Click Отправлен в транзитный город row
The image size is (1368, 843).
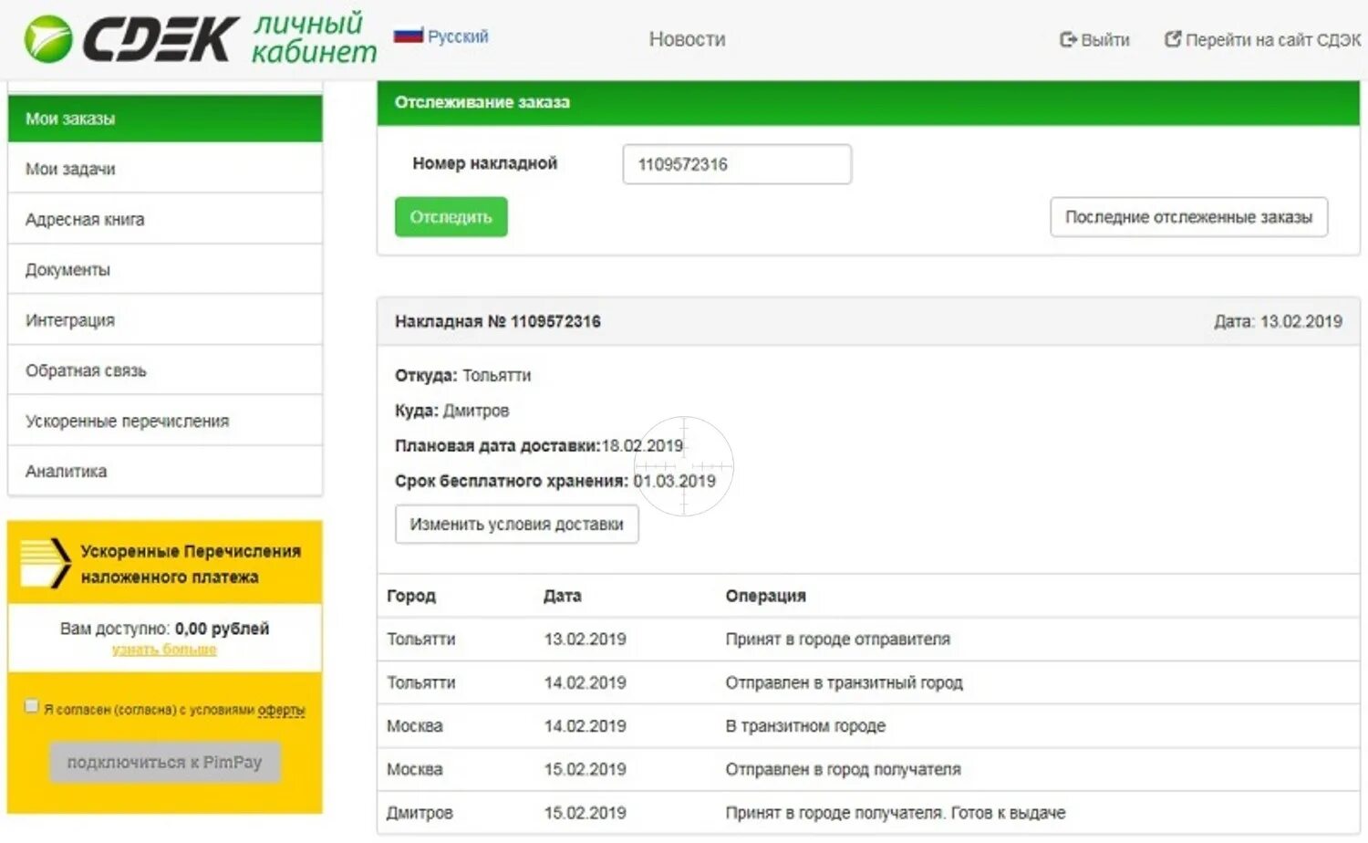868,682
